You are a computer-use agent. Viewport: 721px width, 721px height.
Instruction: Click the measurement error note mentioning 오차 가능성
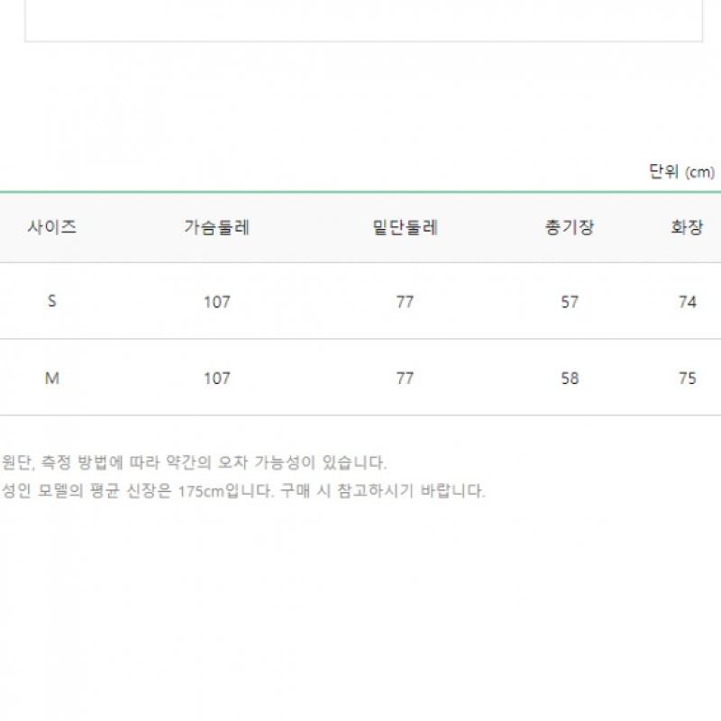tap(194, 463)
